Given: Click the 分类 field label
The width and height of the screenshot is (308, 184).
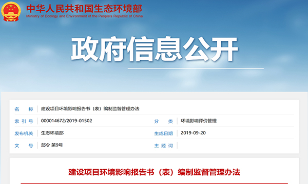Looking at the screenshot, I should pos(163,121).
